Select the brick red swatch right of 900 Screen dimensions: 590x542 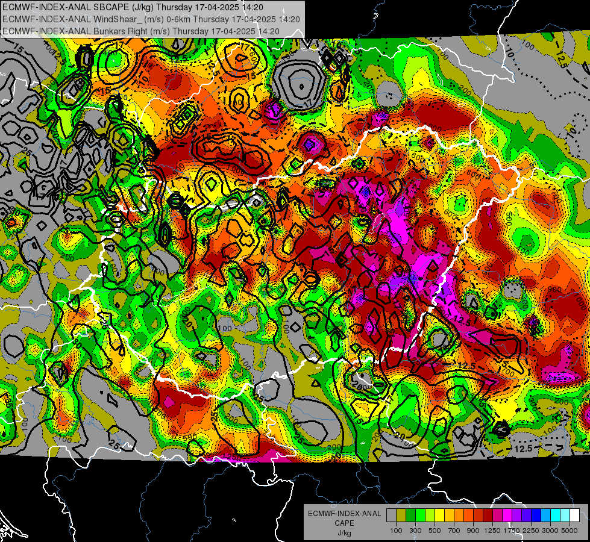pos(479,516)
